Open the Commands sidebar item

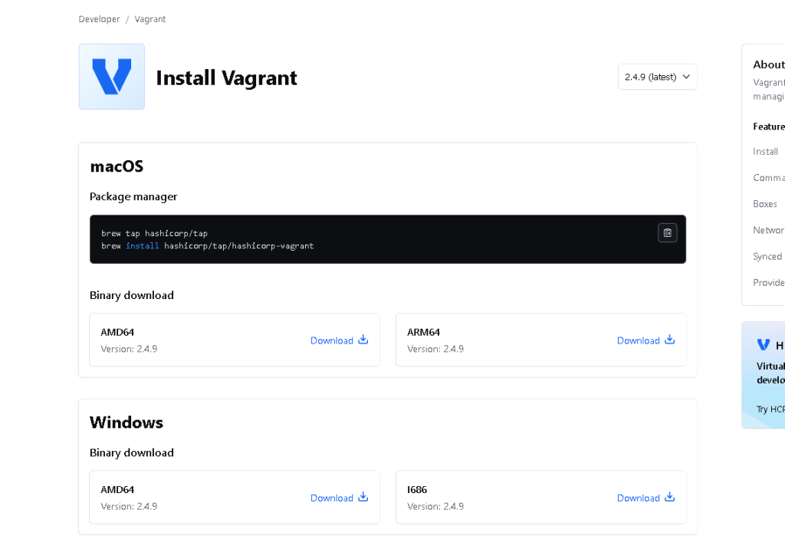coord(769,178)
